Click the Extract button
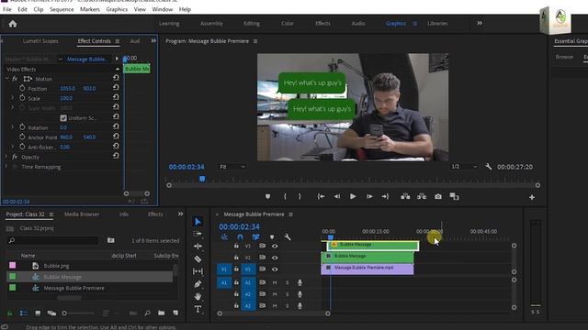Viewport: 588px width, 330px height. (x=422, y=196)
